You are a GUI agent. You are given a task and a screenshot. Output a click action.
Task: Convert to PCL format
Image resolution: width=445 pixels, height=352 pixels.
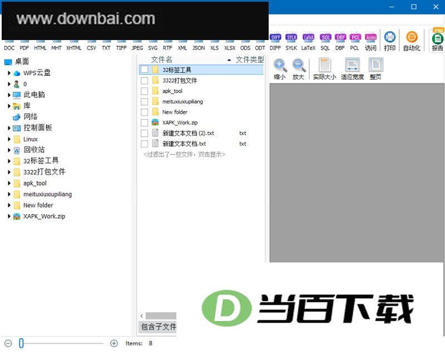[x=355, y=41]
